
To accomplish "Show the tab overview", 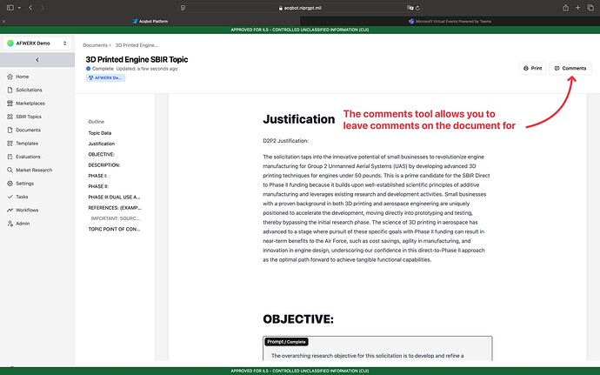I will click(590, 8).
